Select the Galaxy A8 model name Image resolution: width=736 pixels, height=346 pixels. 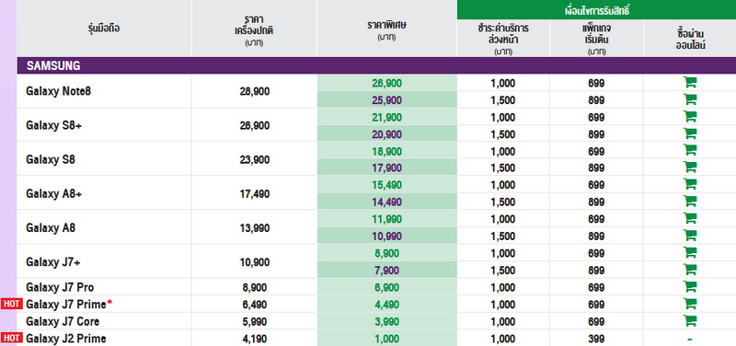51,228
